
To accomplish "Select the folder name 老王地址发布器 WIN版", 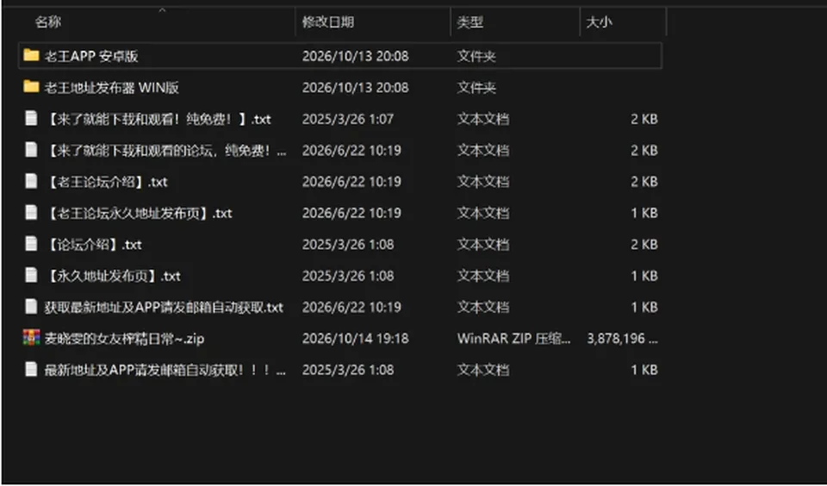I will (111, 87).
